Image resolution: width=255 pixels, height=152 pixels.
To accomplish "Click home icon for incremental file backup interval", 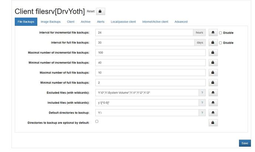I will [213, 32].
